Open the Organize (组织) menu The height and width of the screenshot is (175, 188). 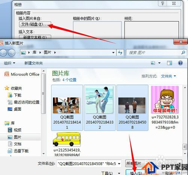click(9, 63)
